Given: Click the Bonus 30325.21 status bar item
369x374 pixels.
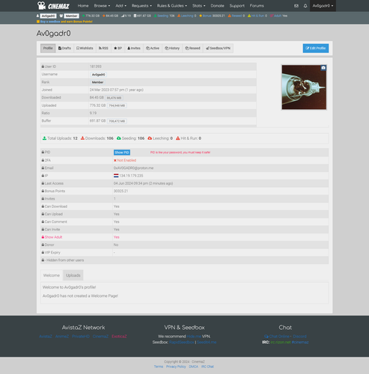Looking at the screenshot, I should [212, 16].
